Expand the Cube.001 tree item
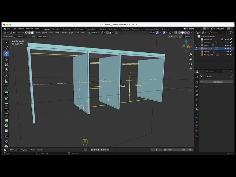 199,49
